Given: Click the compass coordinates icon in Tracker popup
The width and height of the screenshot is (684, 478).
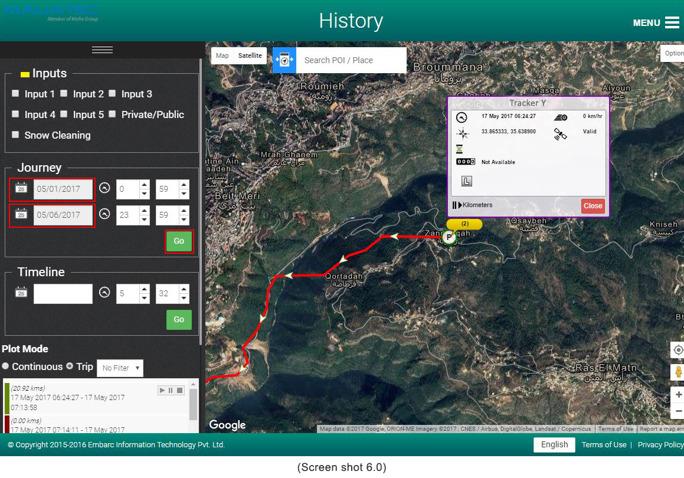Looking at the screenshot, I should pos(463,133).
